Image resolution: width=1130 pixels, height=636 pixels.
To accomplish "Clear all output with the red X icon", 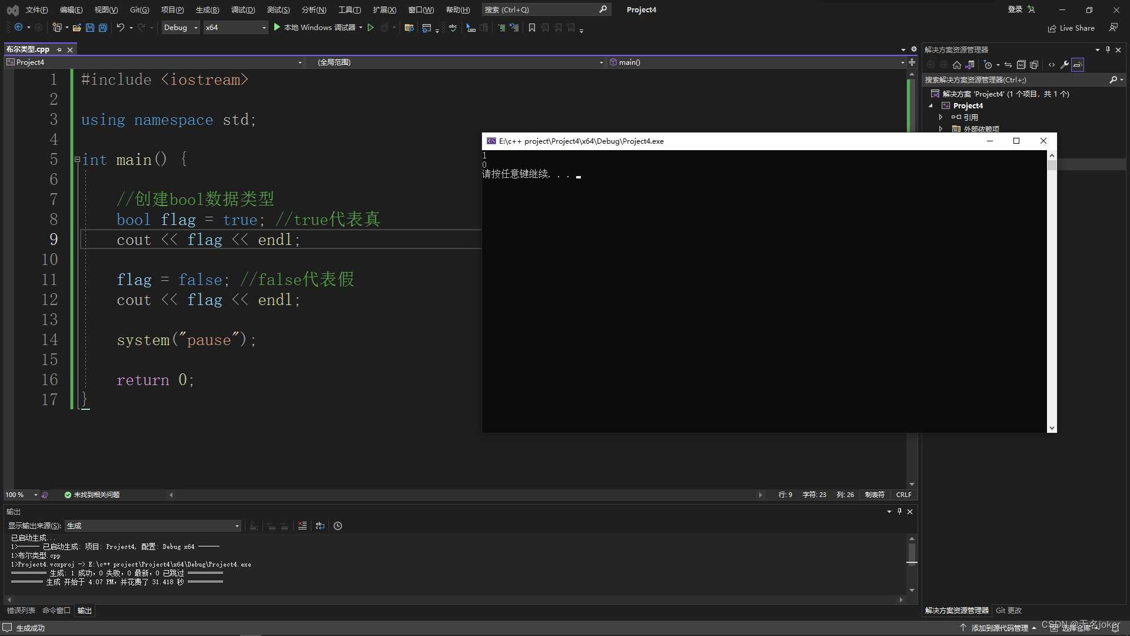I will 303,526.
